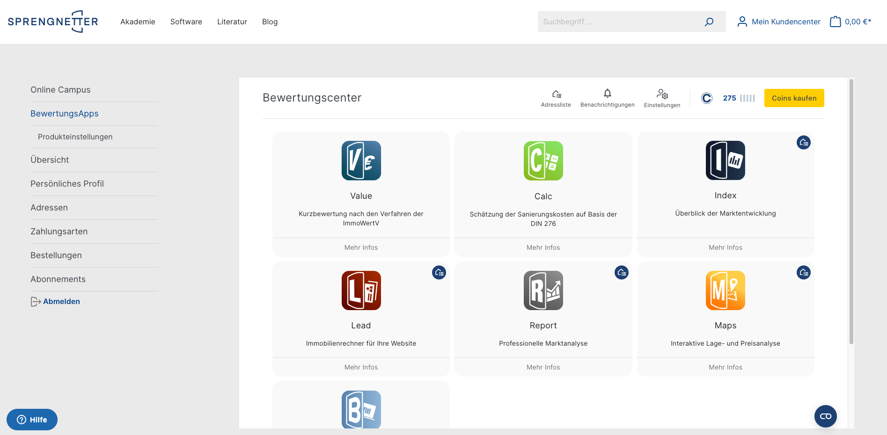Click 'Immobilienrechner für Ihre Website' description
This screenshot has width=887, height=435.
361,343
